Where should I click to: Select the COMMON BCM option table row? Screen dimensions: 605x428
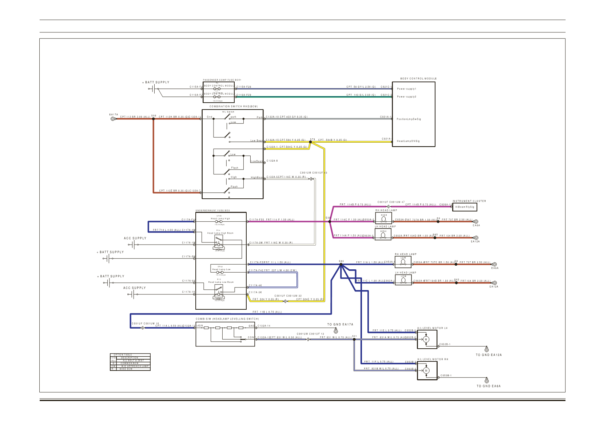point(130,363)
